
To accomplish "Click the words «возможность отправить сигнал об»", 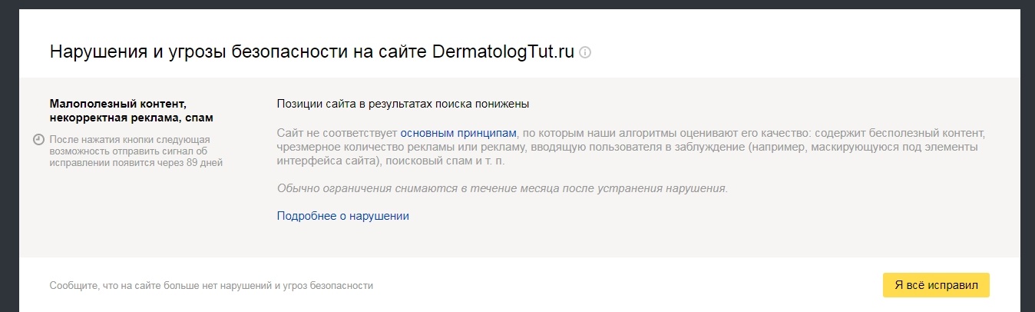I will point(130,151).
